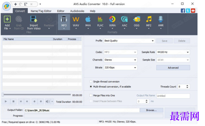Open the Audiobooks tab

coord(77,11)
